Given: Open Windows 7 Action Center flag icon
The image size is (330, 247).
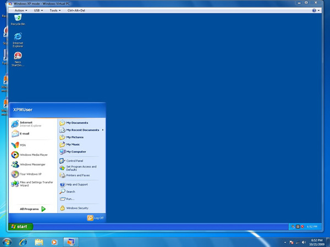Looking at the screenshot, I should click(291, 243).
